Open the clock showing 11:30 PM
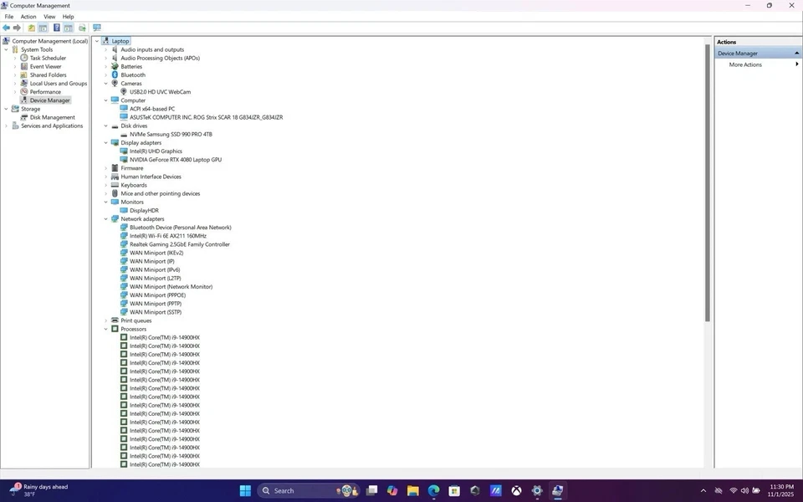This screenshot has height=502, width=803. (x=781, y=491)
